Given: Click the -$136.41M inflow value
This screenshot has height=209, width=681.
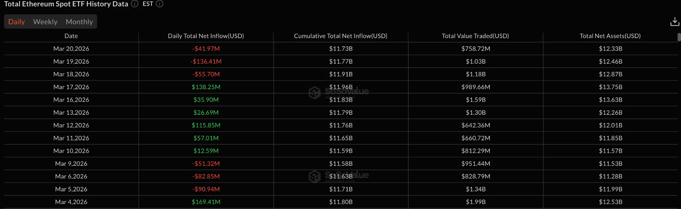Looking at the screenshot, I should click(206, 61).
